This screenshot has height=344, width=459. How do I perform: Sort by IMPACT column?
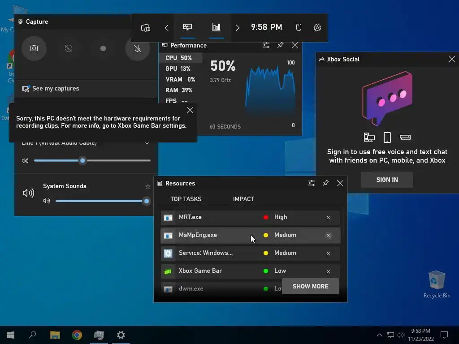pyautogui.click(x=243, y=199)
